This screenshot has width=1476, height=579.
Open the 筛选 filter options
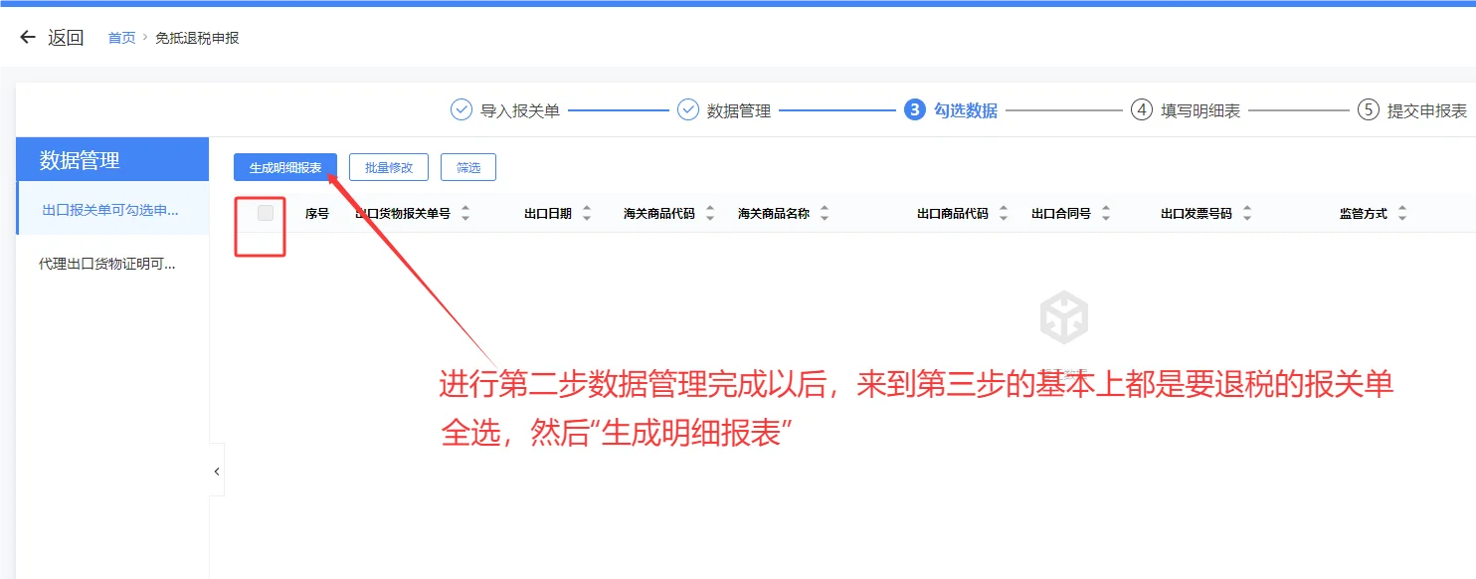[467, 167]
